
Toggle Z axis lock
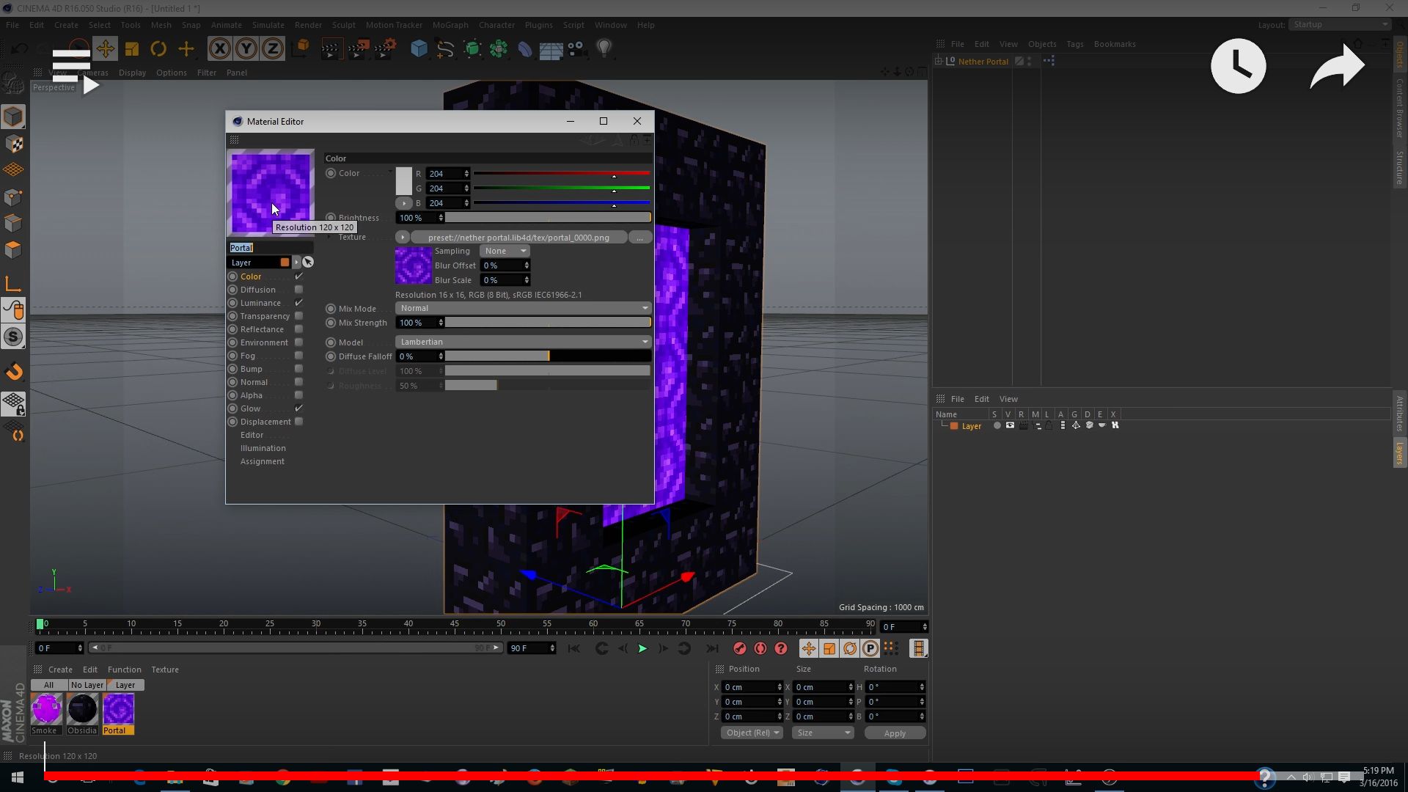point(273,49)
